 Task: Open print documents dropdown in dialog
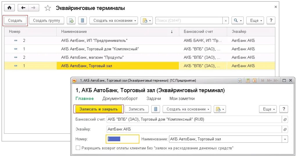[x=220, y=109]
